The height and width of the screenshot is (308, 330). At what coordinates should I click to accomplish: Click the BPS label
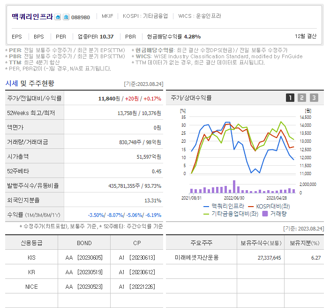pos(39,37)
